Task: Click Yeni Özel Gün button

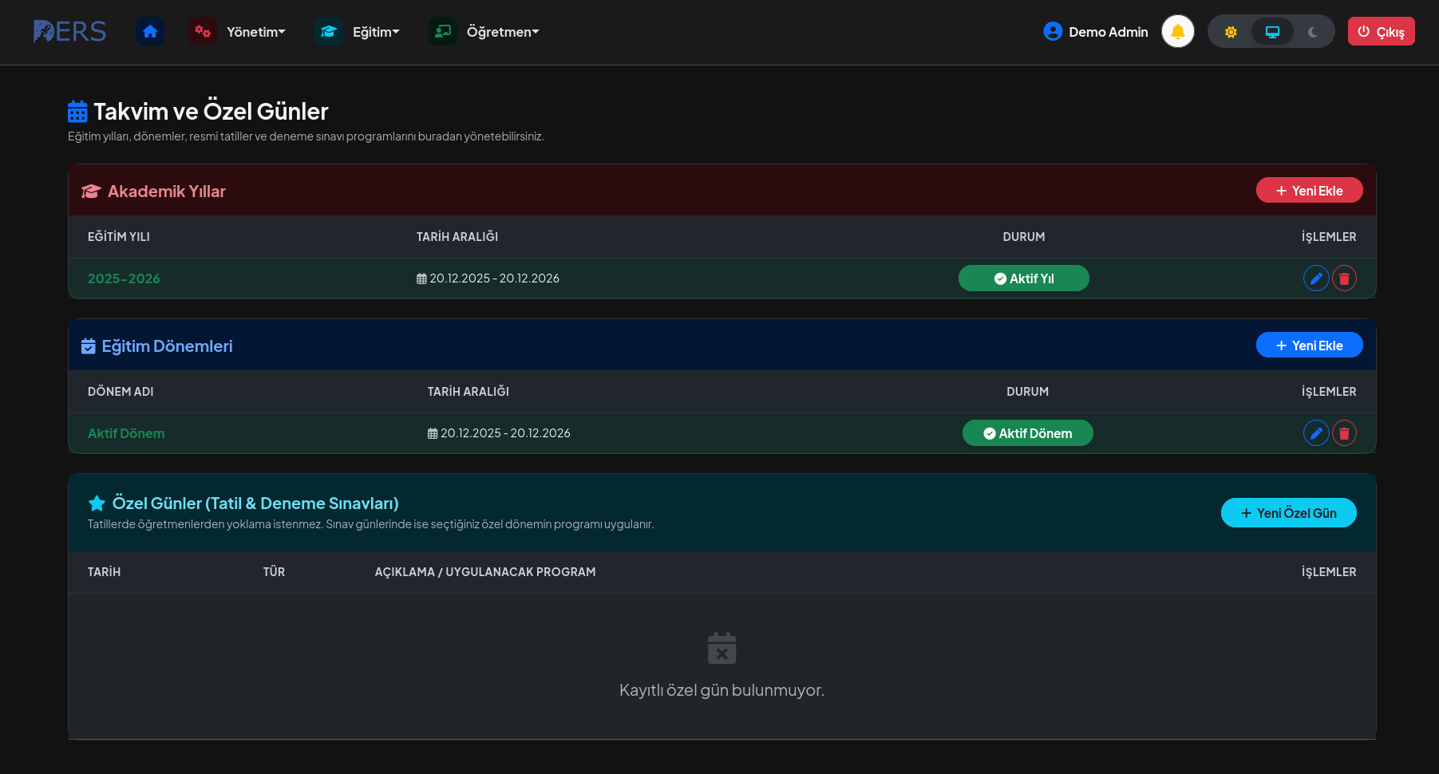Action: point(1289,513)
